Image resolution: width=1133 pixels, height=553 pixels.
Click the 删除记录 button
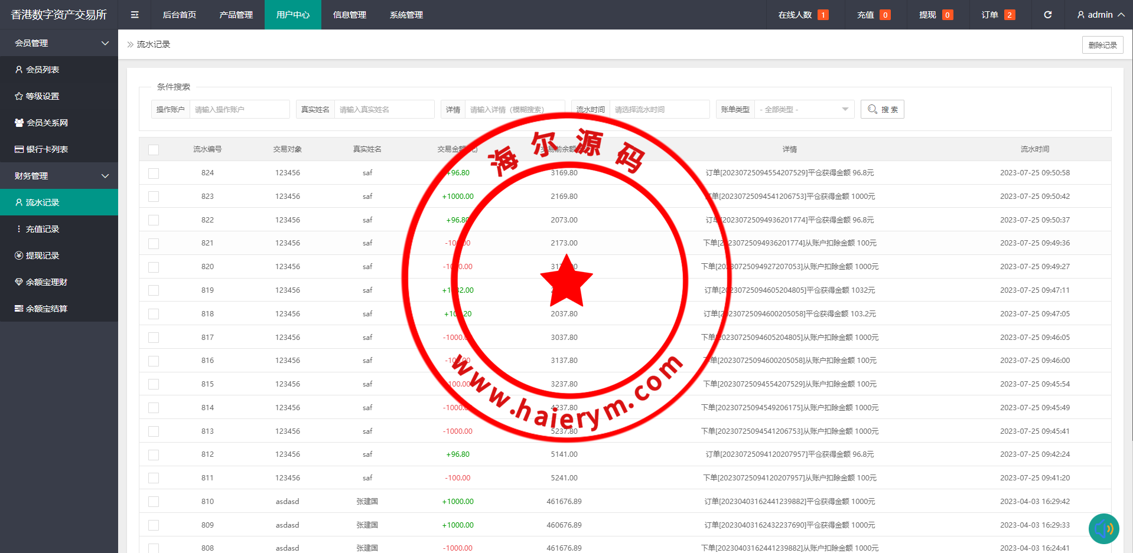click(x=1102, y=45)
